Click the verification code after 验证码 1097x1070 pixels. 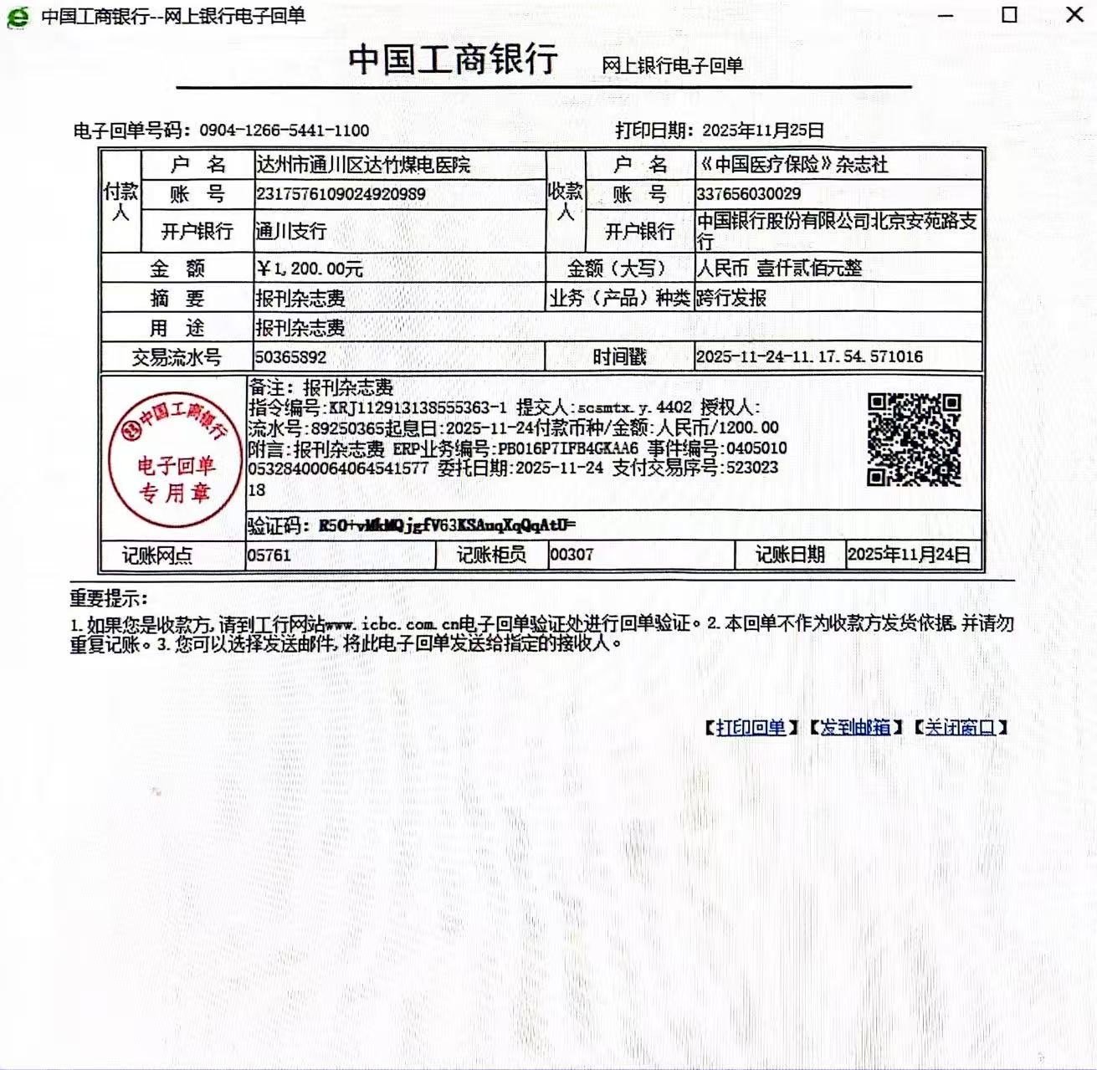click(x=447, y=525)
